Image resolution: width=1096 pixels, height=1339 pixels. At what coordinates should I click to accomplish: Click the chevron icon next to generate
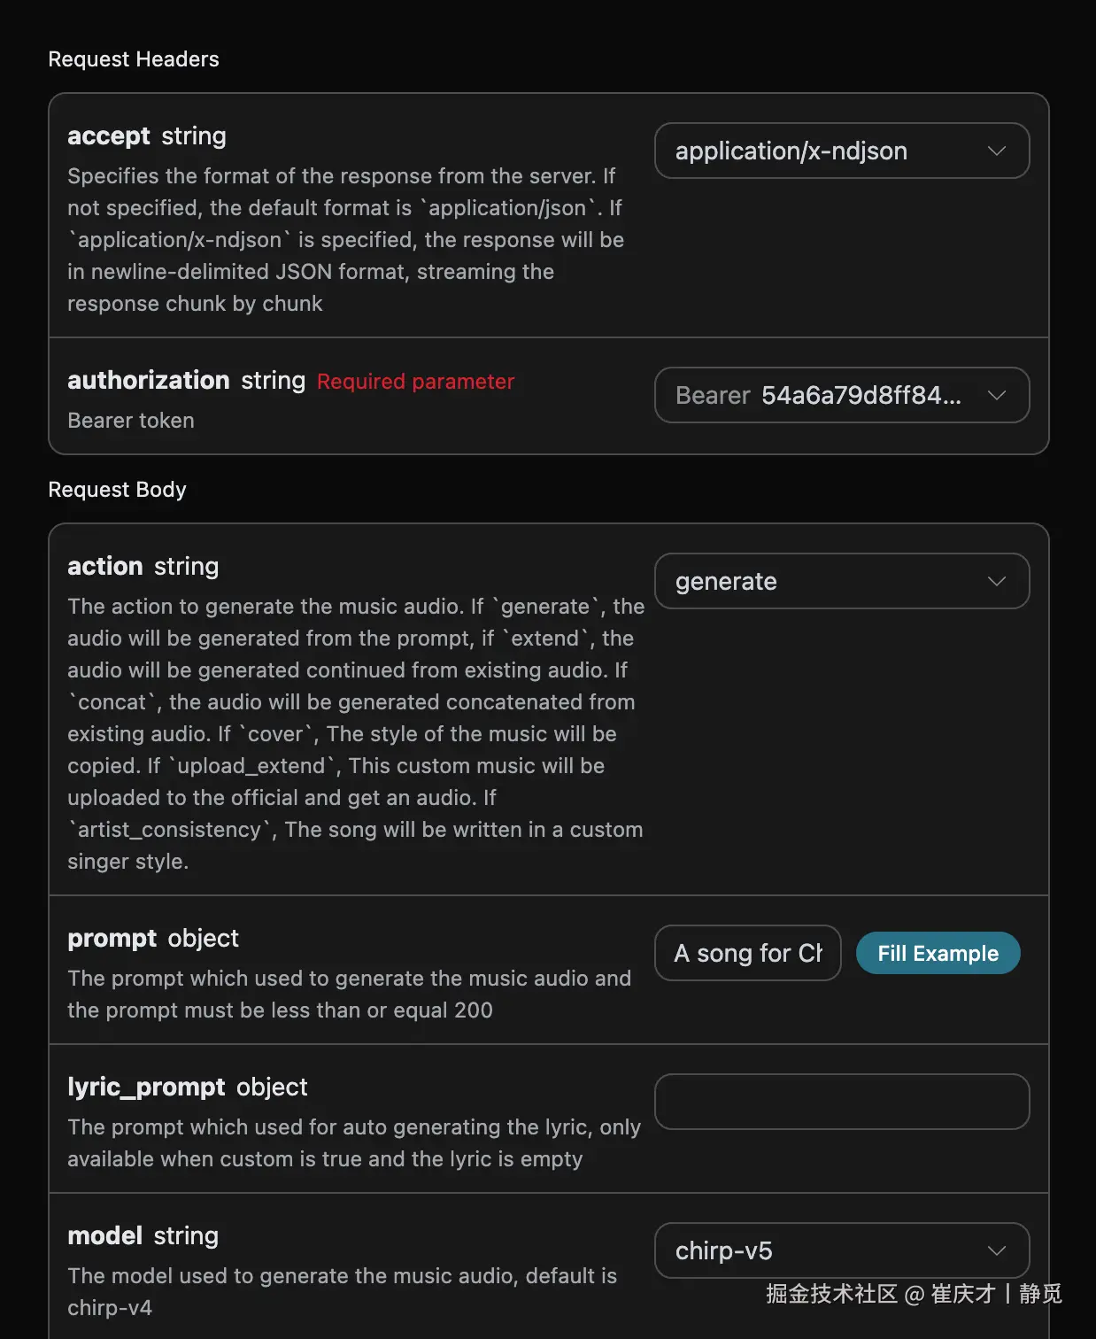pos(997,582)
